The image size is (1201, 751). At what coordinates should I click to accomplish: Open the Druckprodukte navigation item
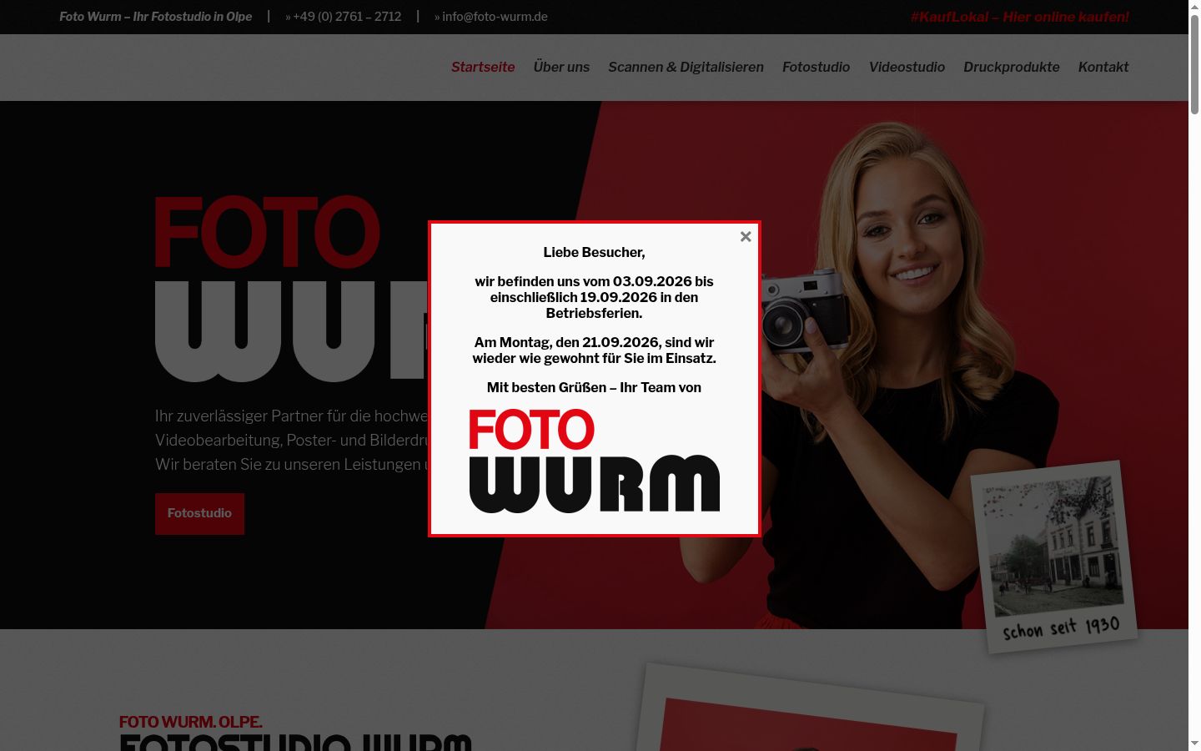tap(1012, 67)
